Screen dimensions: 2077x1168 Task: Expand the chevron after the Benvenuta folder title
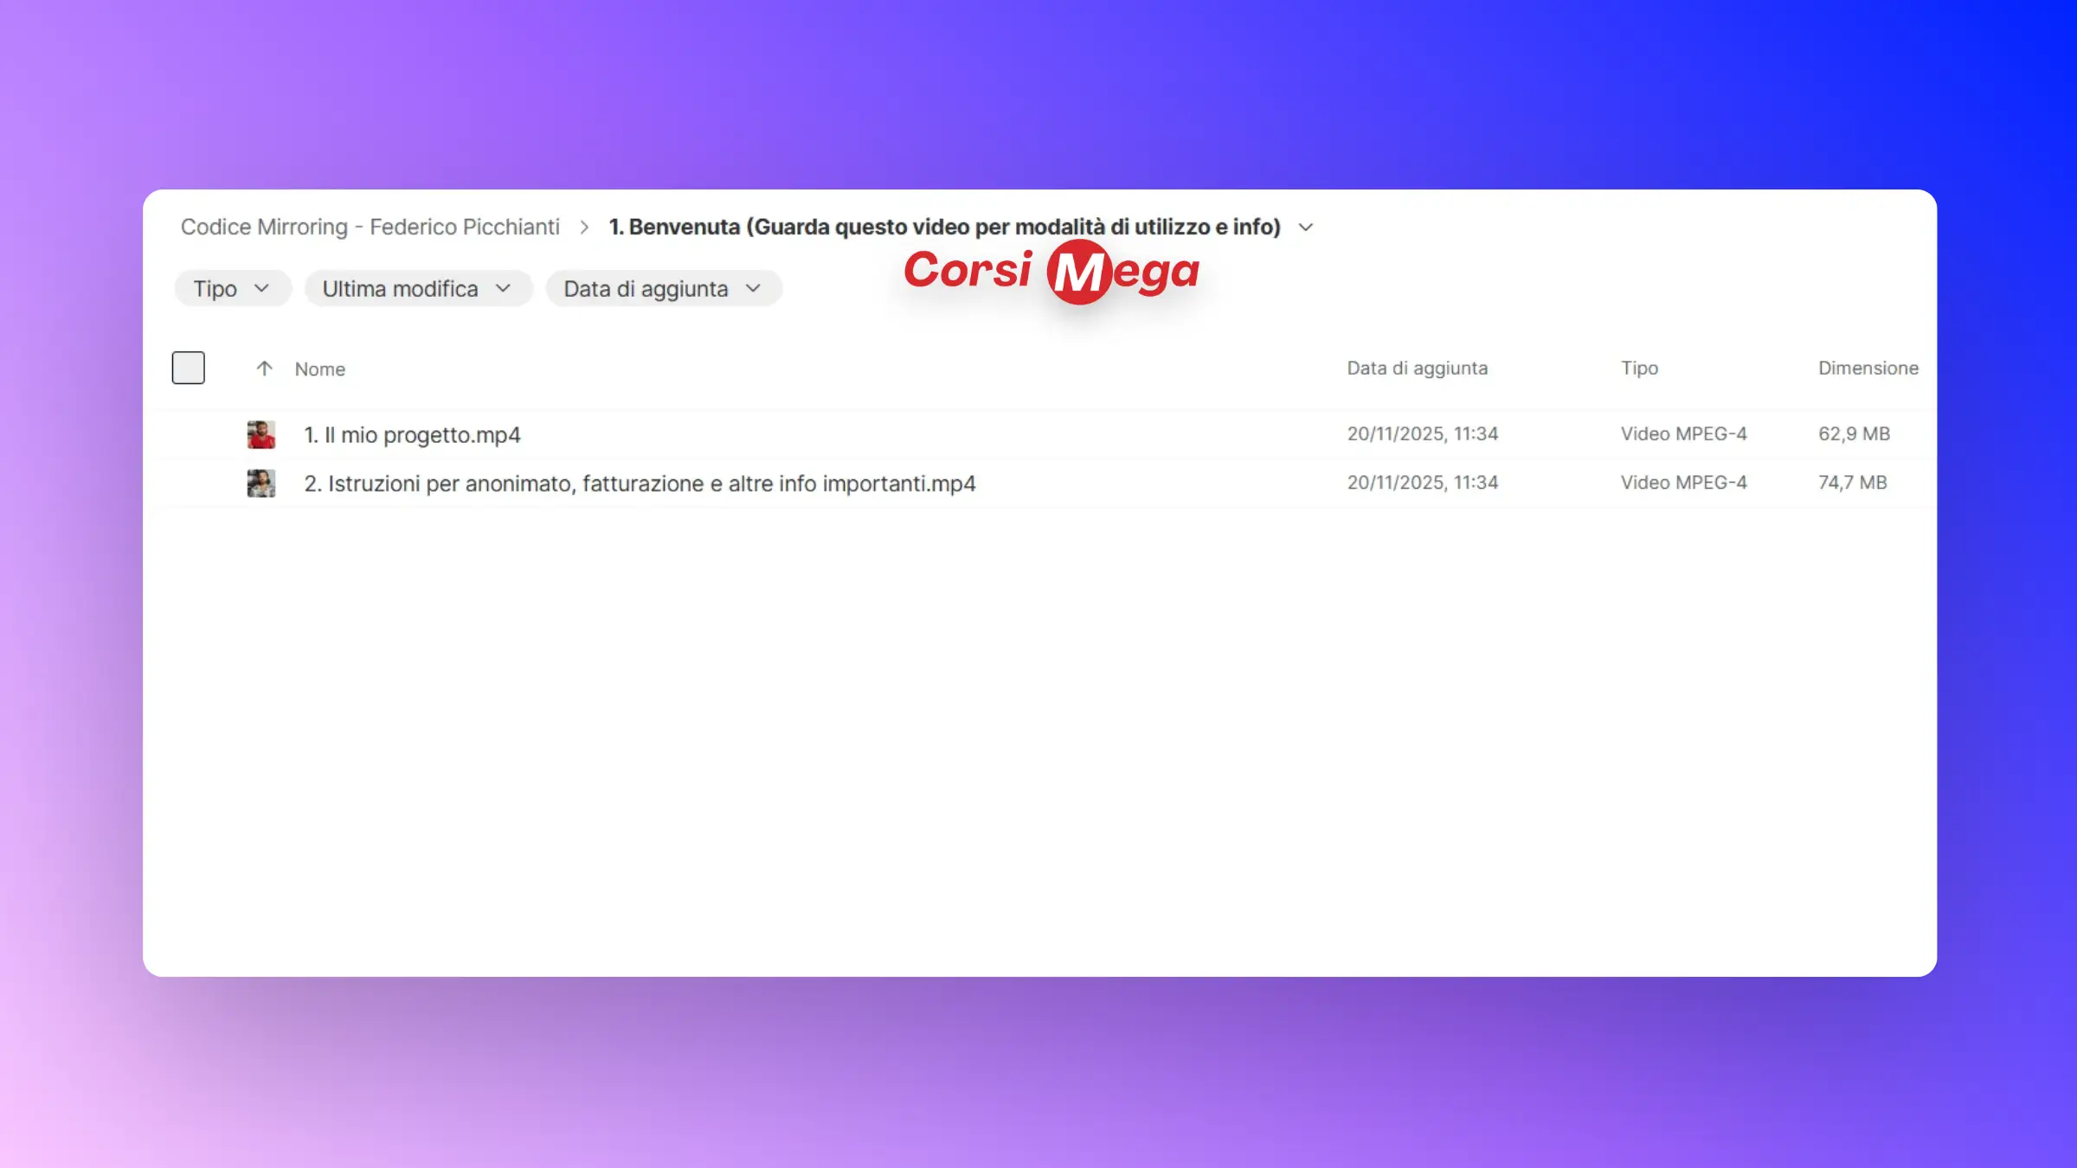(x=1306, y=227)
